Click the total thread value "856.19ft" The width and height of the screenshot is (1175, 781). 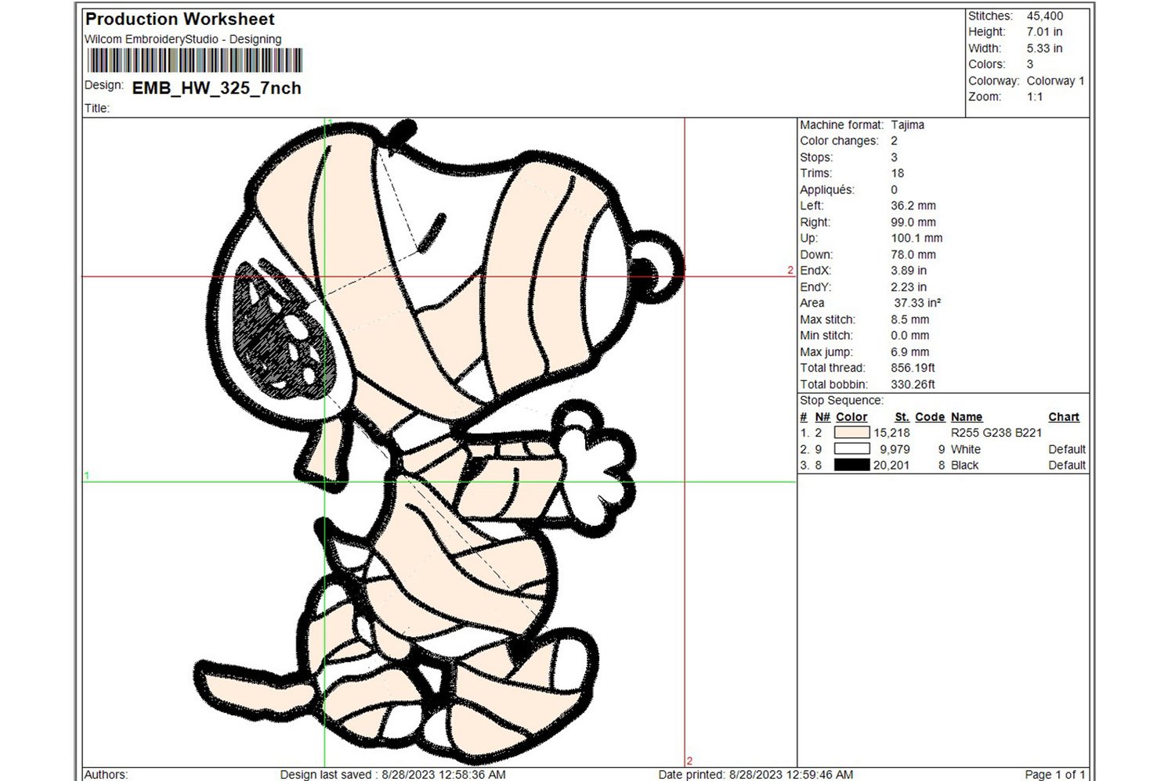pyautogui.click(x=913, y=368)
